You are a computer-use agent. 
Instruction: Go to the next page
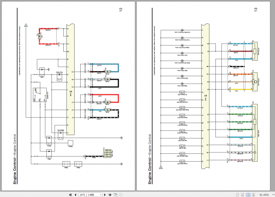click(x=105, y=195)
